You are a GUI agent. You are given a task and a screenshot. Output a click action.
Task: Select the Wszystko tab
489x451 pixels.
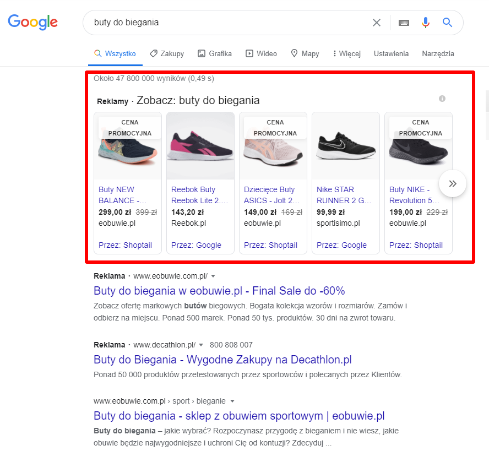pos(115,53)
